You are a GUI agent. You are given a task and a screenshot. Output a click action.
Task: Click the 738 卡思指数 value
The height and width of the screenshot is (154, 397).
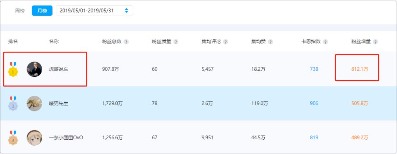314,69
